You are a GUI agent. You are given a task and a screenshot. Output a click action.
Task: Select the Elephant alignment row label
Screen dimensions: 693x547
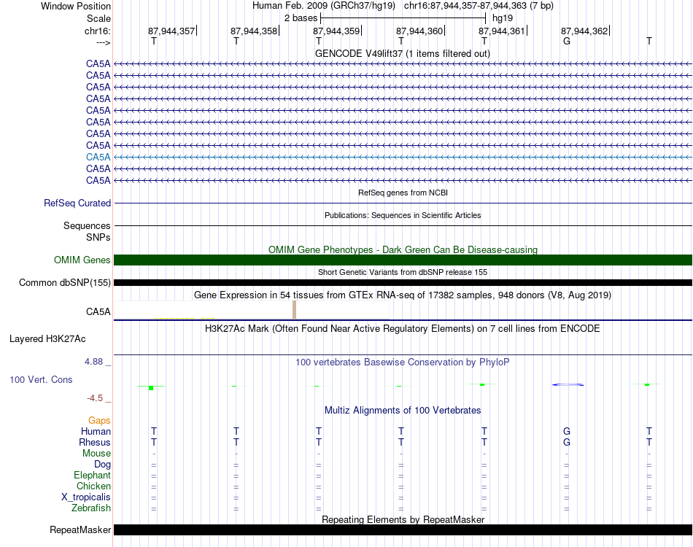(x=92, y=475)
